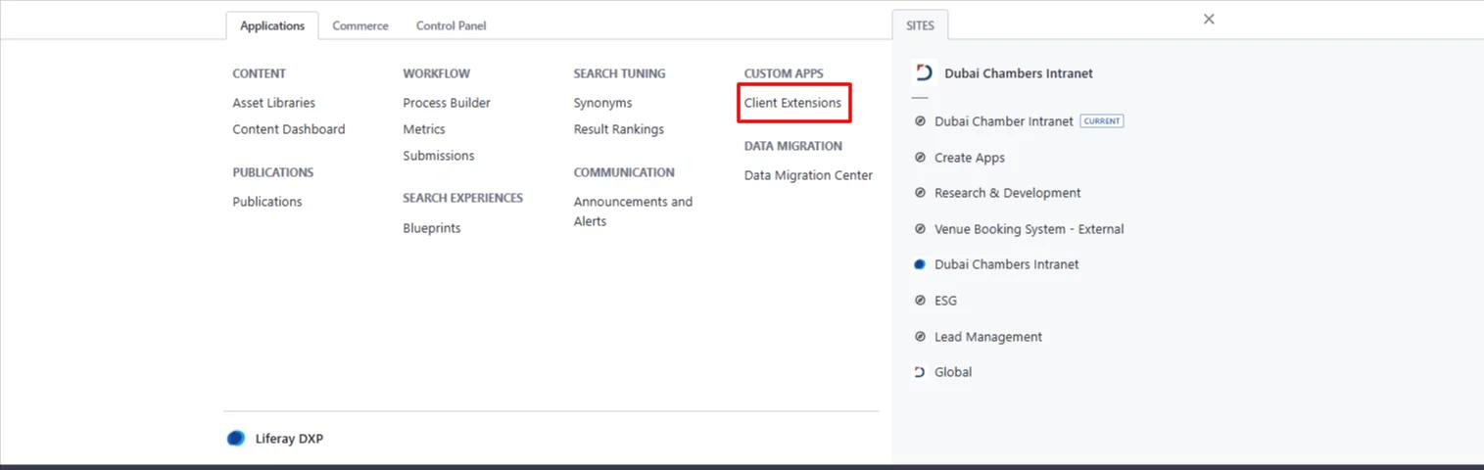Click the compass icon beside ESG
Image resolution: width=1484 pixels, height=470 pixels.
(x=920, y=301)
